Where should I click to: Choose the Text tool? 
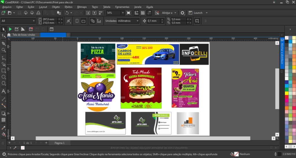(x=4, y=91)
